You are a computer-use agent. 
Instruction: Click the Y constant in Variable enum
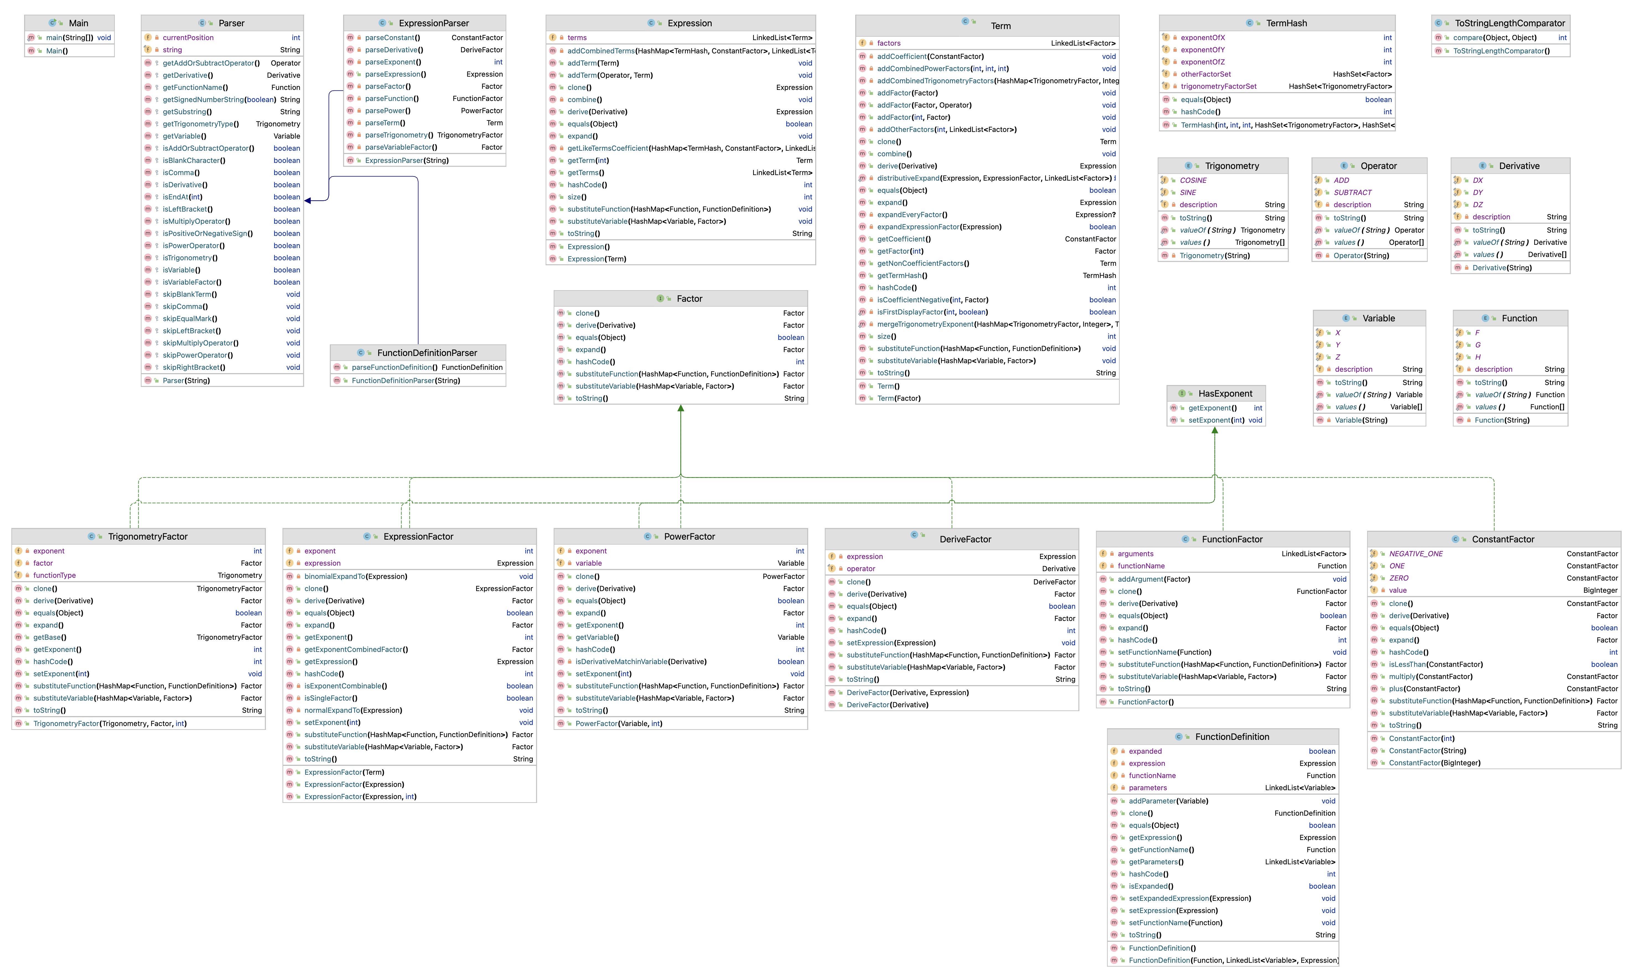click(x=1338, y=345)
